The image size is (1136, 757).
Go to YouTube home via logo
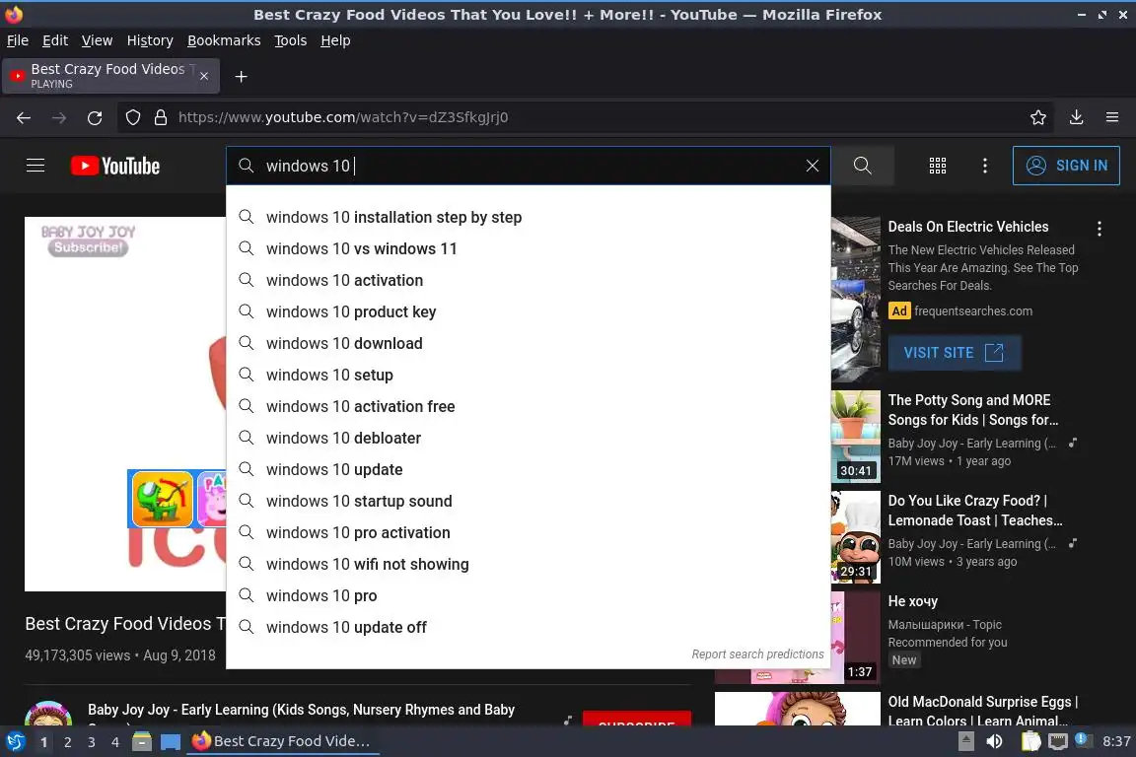point(115,166)
